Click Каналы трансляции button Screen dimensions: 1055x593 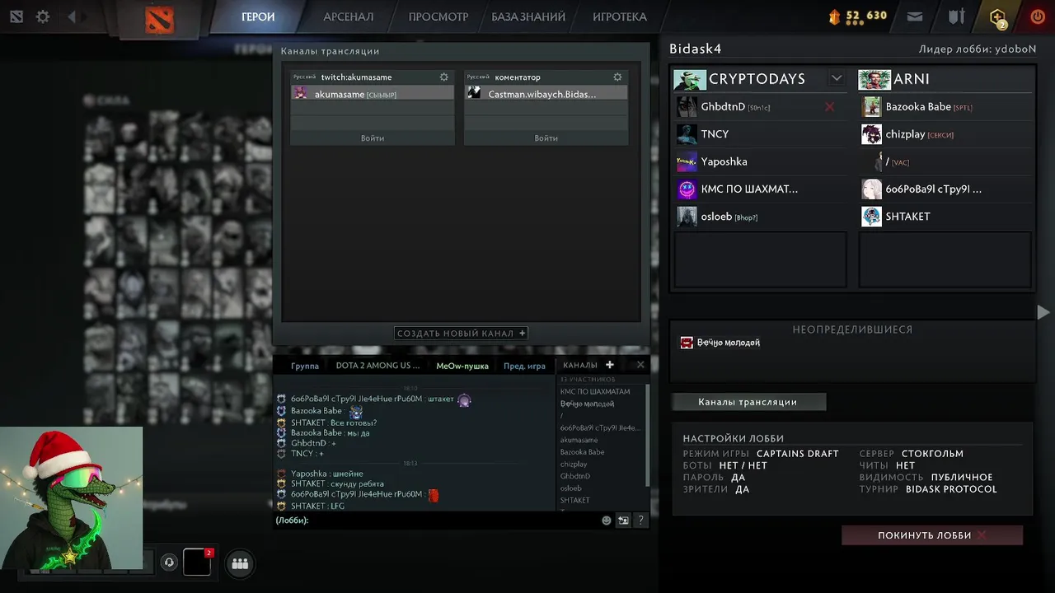[x=748, y=402]
